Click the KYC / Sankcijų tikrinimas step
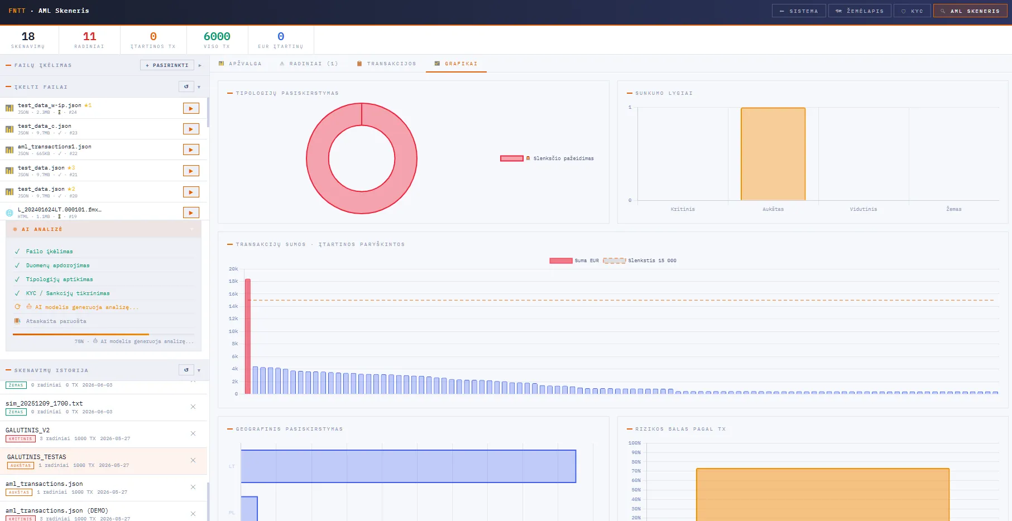1012x521 pixels. (x=104, y=293)
